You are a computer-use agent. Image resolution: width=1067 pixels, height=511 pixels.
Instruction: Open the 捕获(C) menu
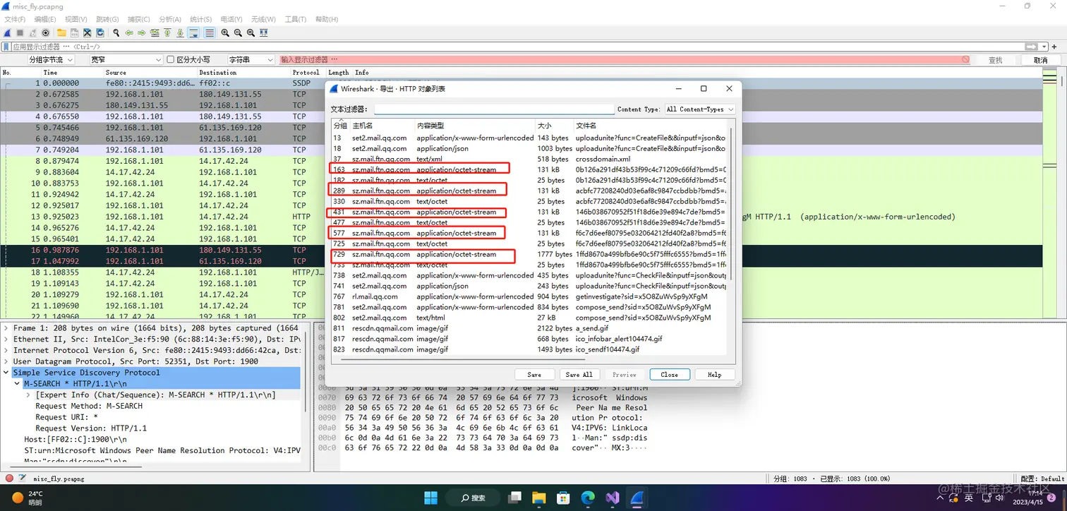[x=138, y=19]
